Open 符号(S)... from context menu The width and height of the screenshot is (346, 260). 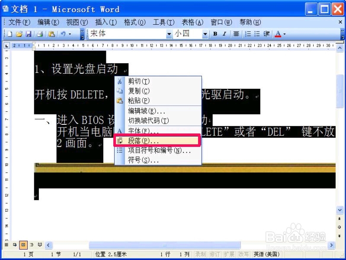[158, 160]
